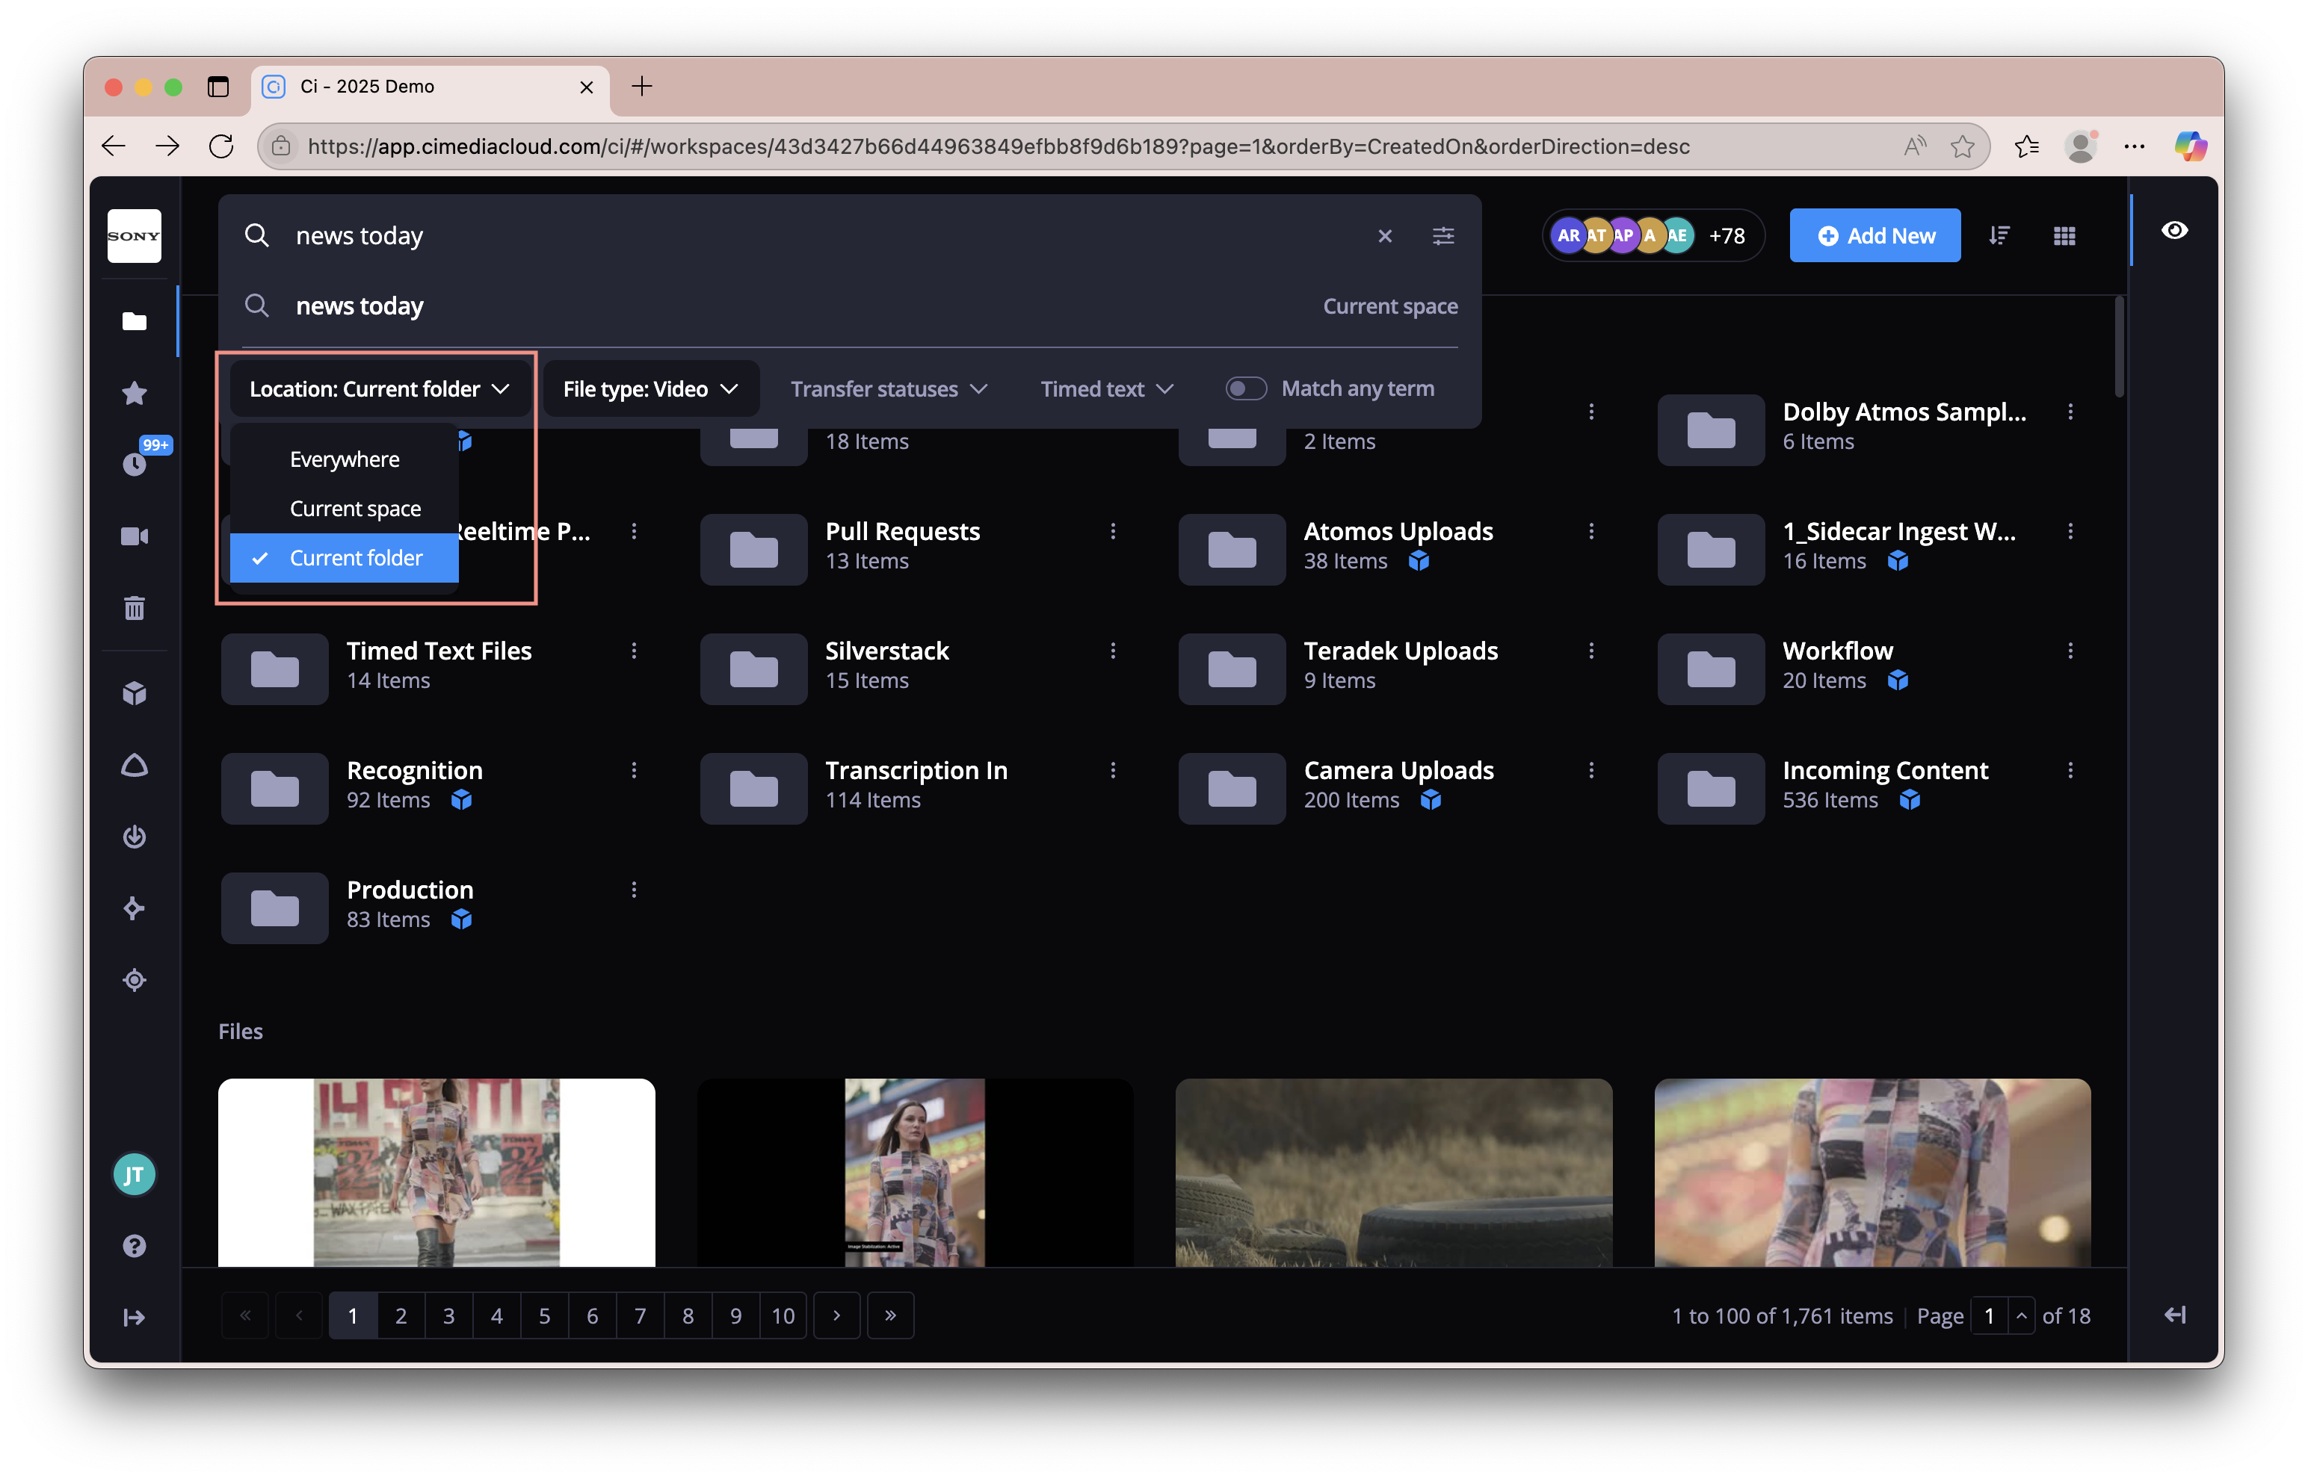Open the Files folder icon in sidebar
The width and height of the screenshot is (2308, 1479).
click(x=135, y=320)
